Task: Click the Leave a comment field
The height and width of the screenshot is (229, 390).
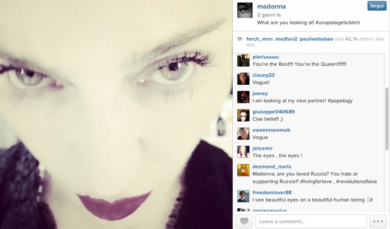Action: coord(311,221)
